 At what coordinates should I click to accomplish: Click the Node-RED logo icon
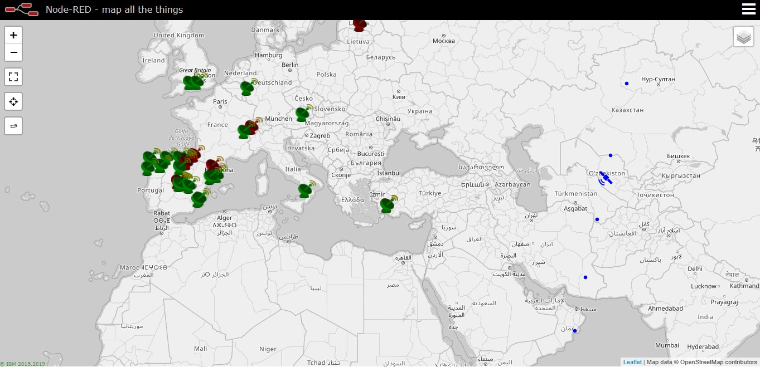[22, 9]
